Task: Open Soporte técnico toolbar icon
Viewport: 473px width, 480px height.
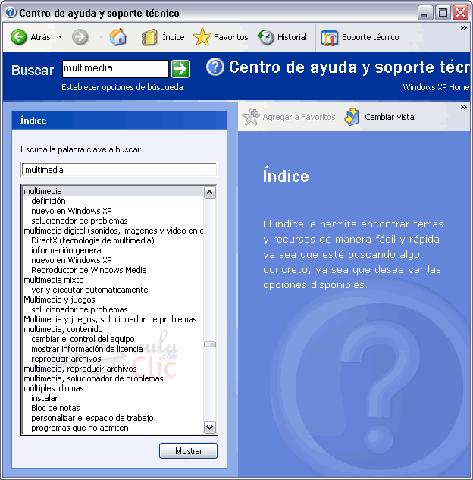Action: [330, 37]
